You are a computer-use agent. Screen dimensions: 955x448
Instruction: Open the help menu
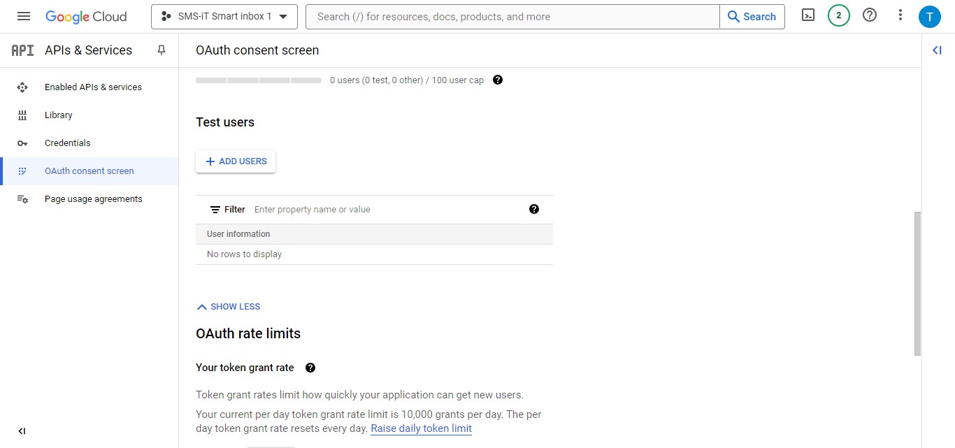(x=869, y=15)
